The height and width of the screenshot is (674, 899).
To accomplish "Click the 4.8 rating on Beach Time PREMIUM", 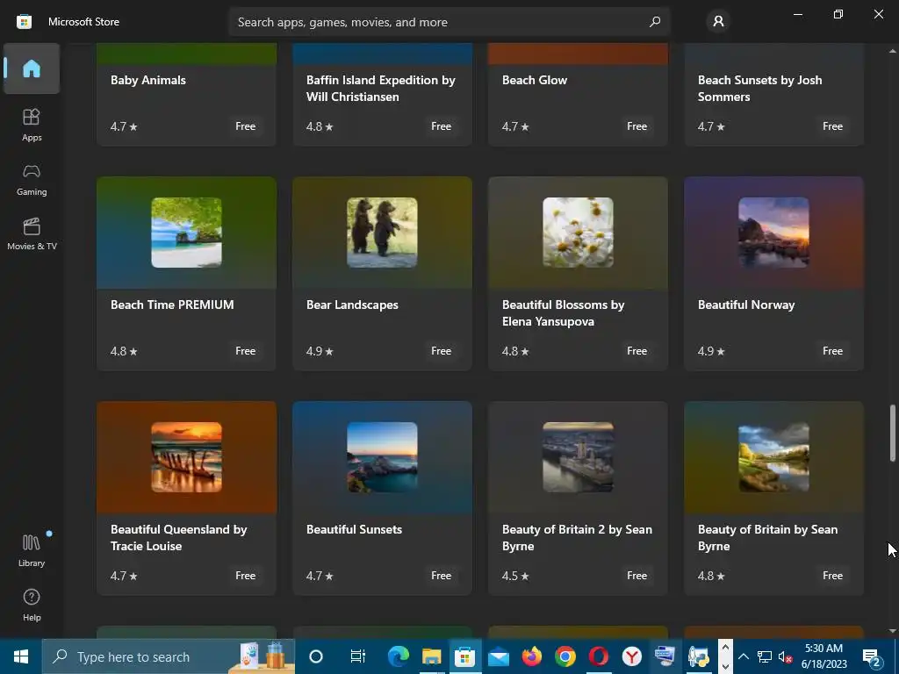I will (x=124, y=351).
